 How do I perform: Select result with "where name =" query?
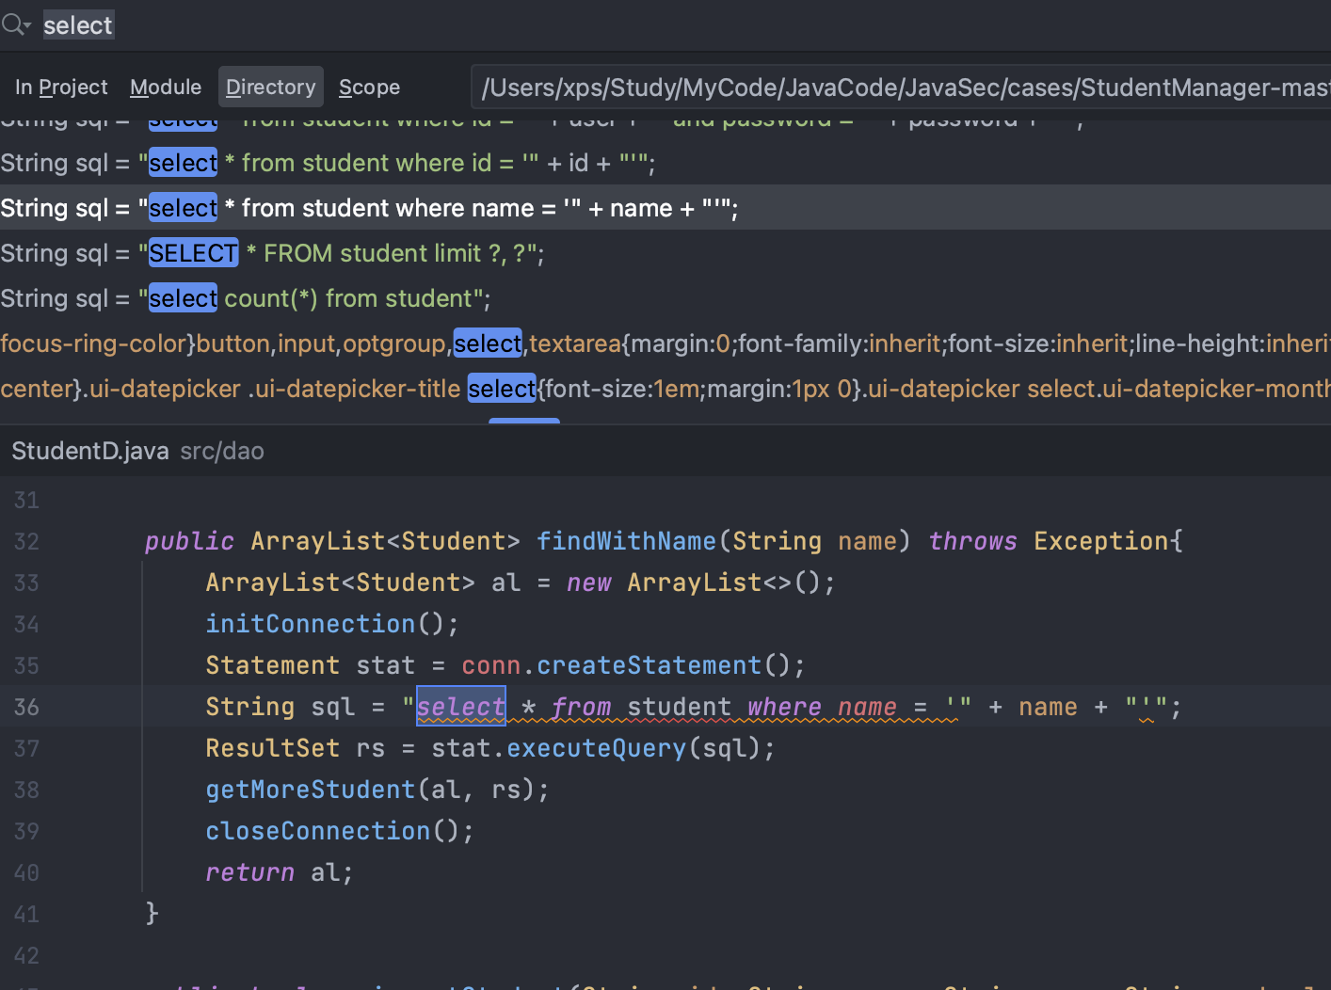pos(369,208)
